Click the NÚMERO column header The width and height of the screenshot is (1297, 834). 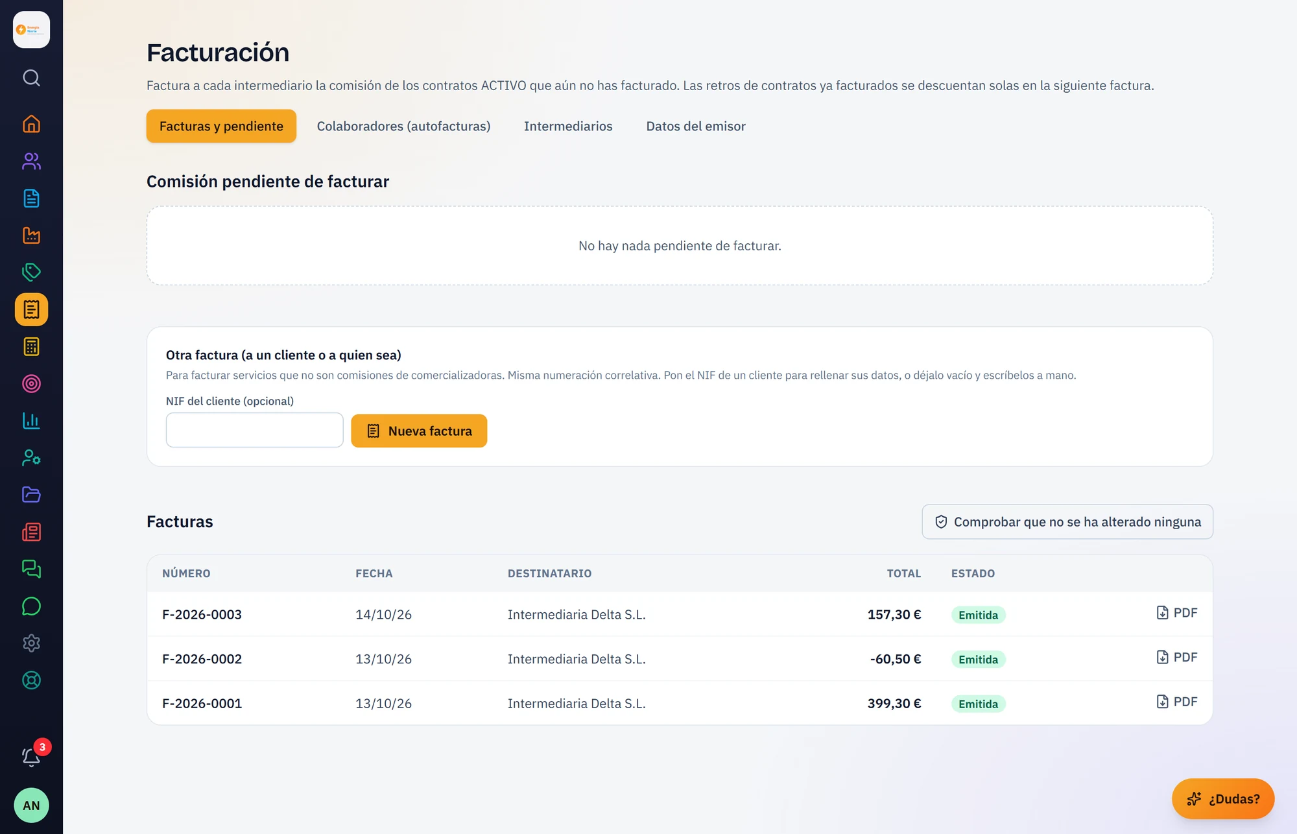pyautogui.click(x=186, y=573)
